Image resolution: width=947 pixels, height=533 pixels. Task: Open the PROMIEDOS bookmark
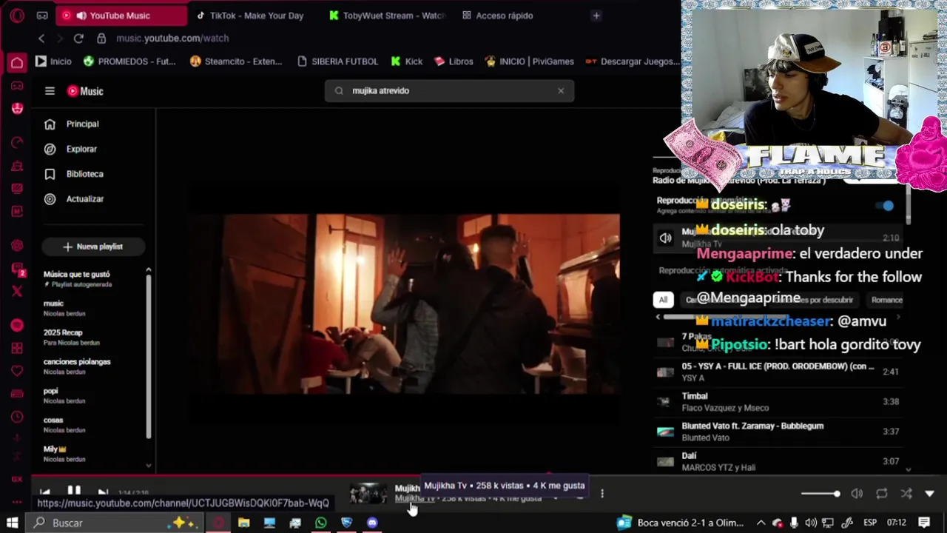coord(129,61)
